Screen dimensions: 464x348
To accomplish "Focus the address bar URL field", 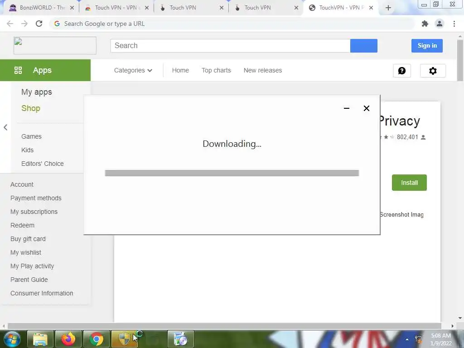I will (232, 24).
